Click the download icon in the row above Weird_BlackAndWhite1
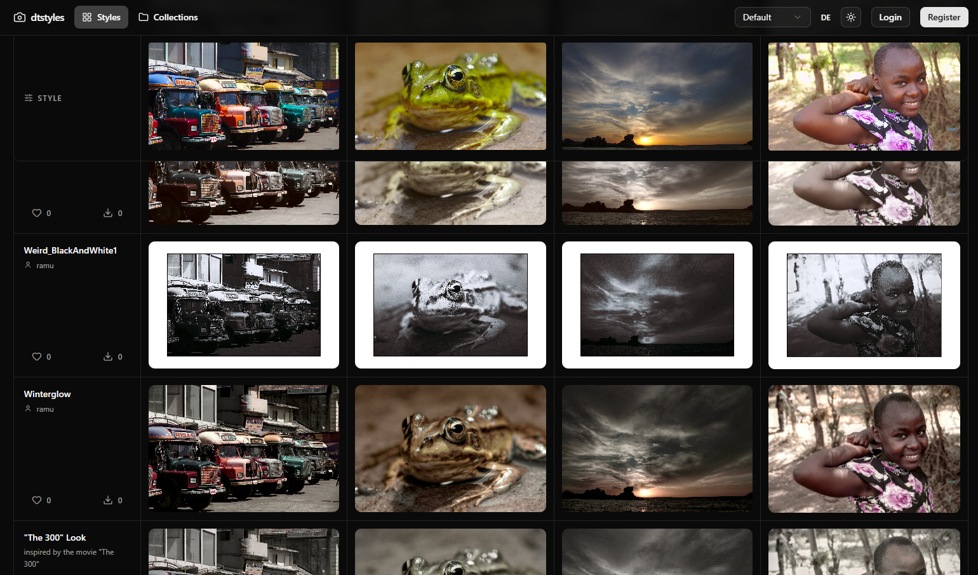This screenshot has width=978, height=575. pos(108,213)
